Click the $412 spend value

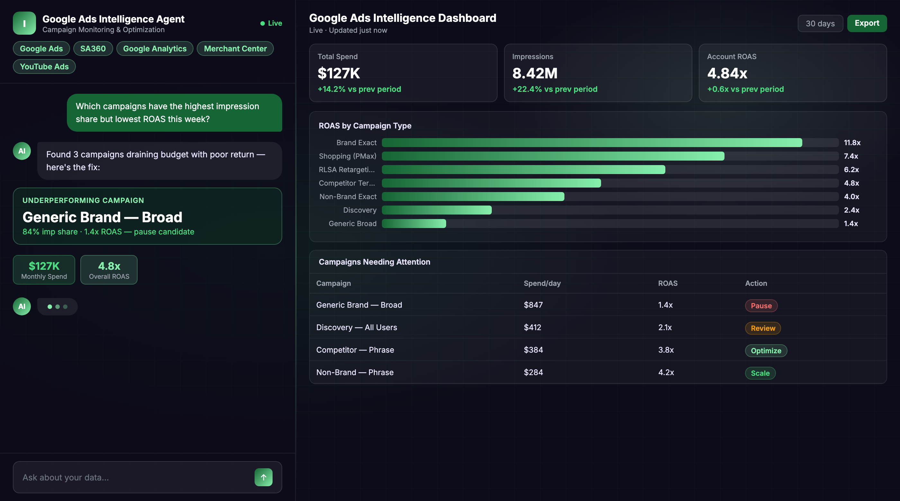click(533, 327)
